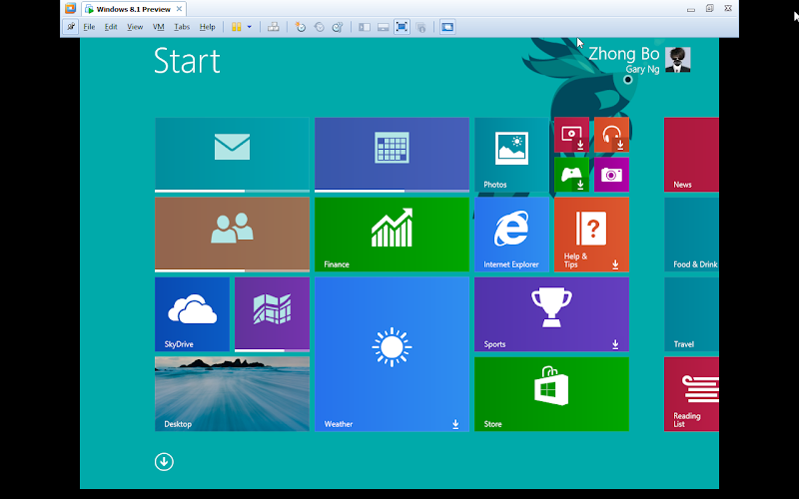Open the Food & Drink tile
799x499 pixels.
(691, 235)
